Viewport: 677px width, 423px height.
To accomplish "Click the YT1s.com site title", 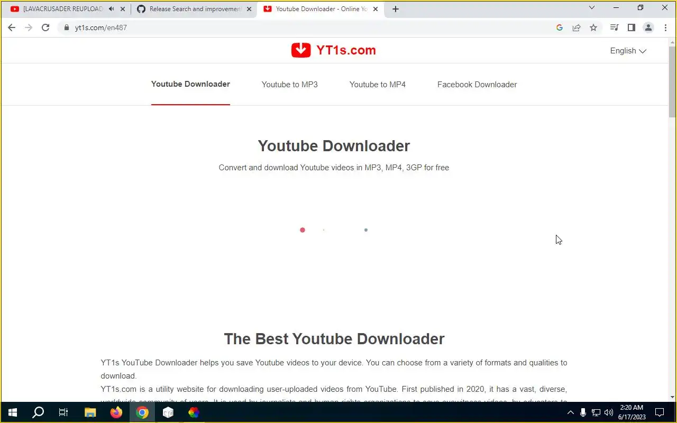I will click(346, 50).
